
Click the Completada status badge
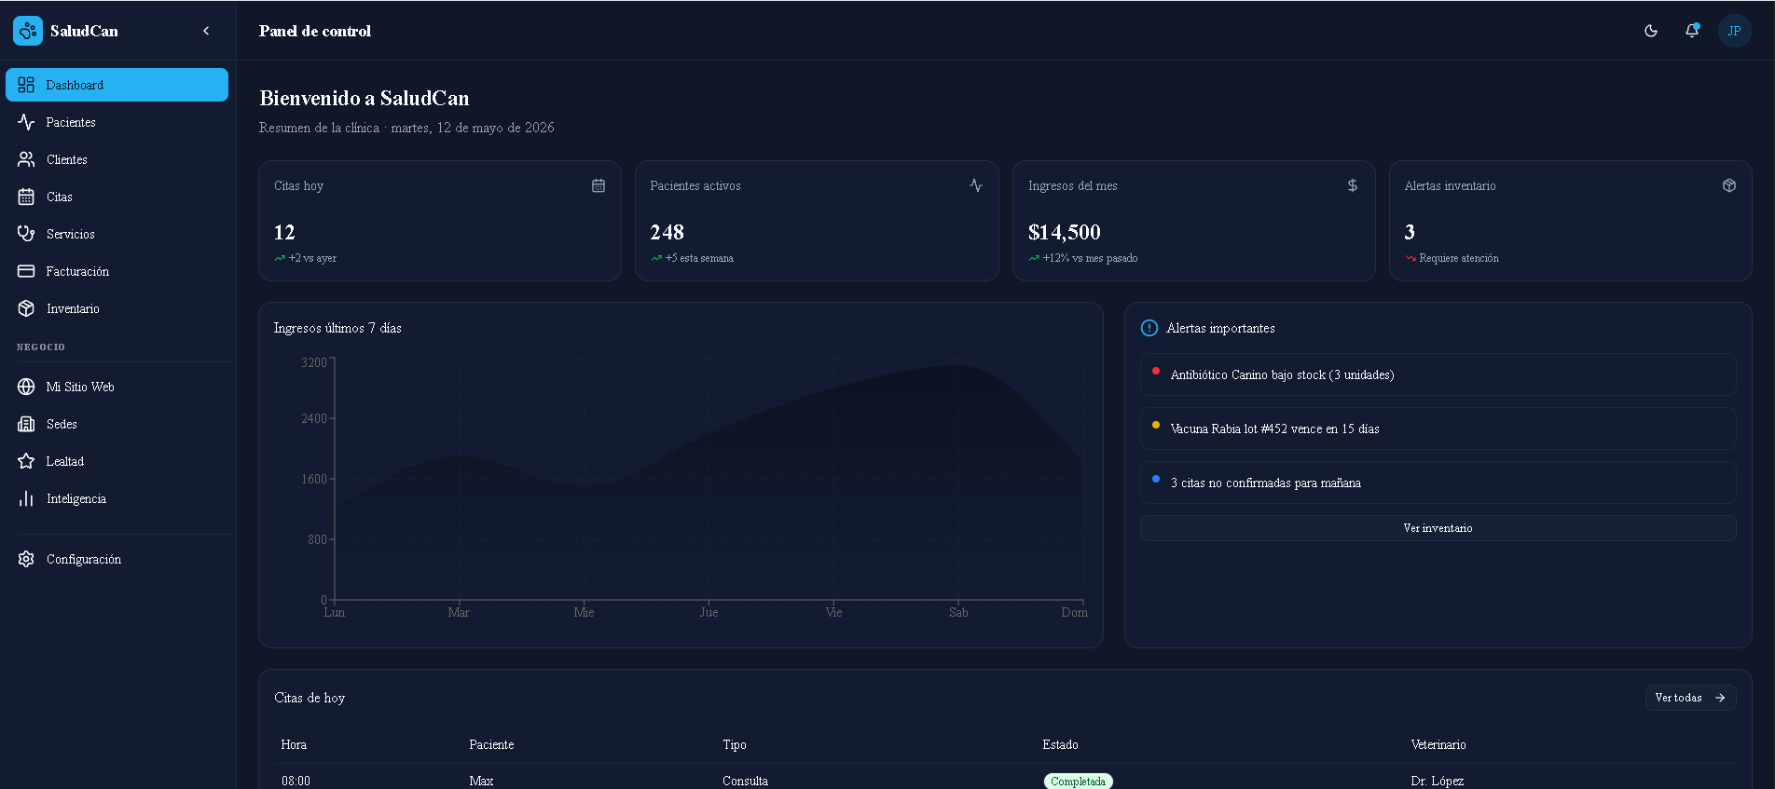click(1078, 781)
